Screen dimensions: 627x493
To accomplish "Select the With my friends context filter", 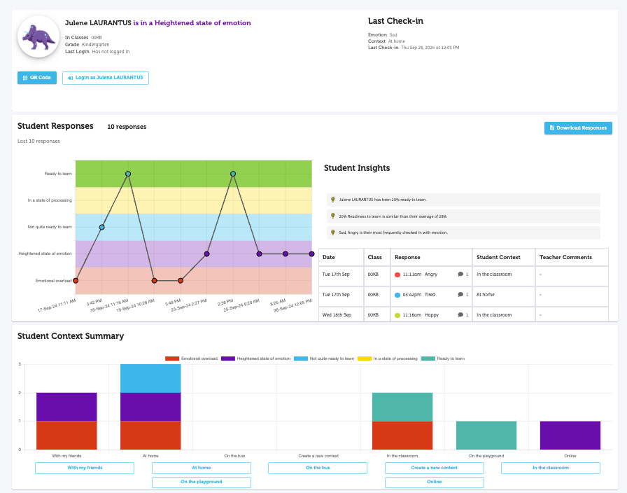I will click(84, 468).
